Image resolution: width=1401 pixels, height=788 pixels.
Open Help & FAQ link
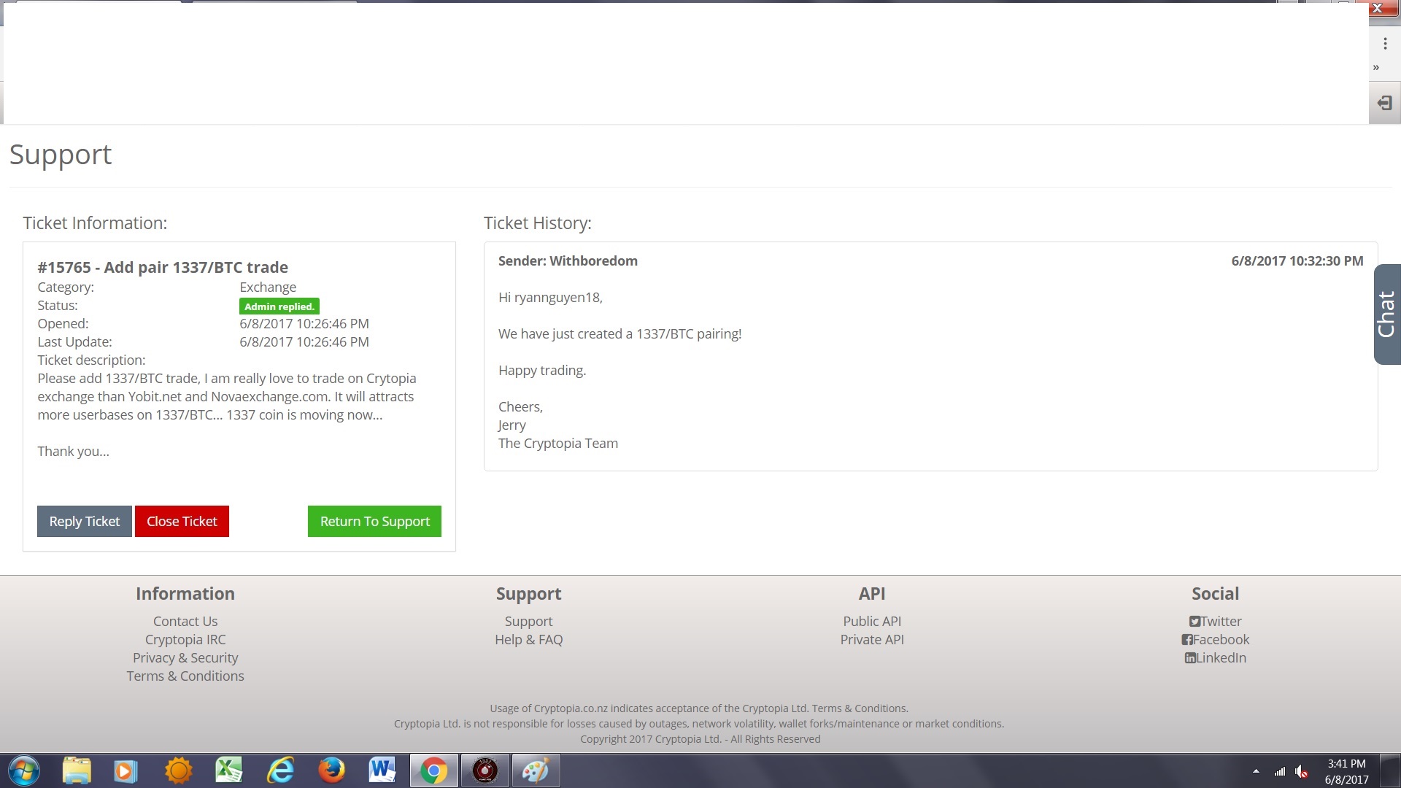point(528,639)
